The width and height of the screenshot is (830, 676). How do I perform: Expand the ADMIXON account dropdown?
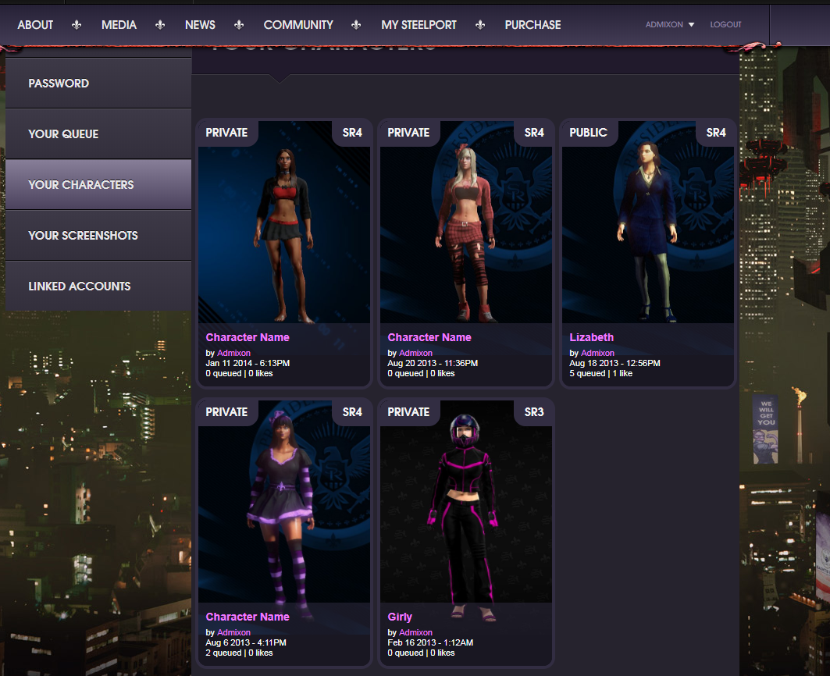pos(670,24)
